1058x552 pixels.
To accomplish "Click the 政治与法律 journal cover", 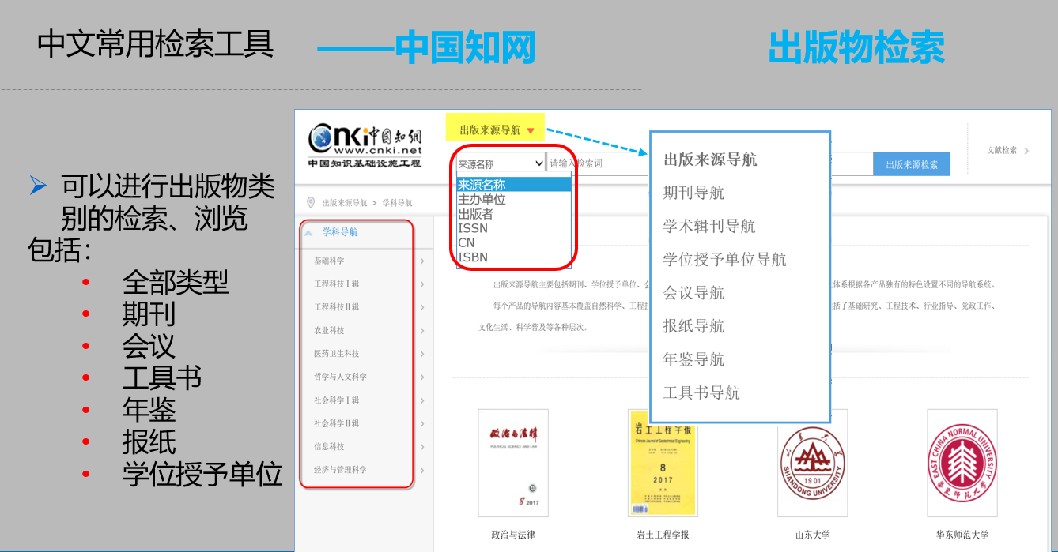I will 513,466.
